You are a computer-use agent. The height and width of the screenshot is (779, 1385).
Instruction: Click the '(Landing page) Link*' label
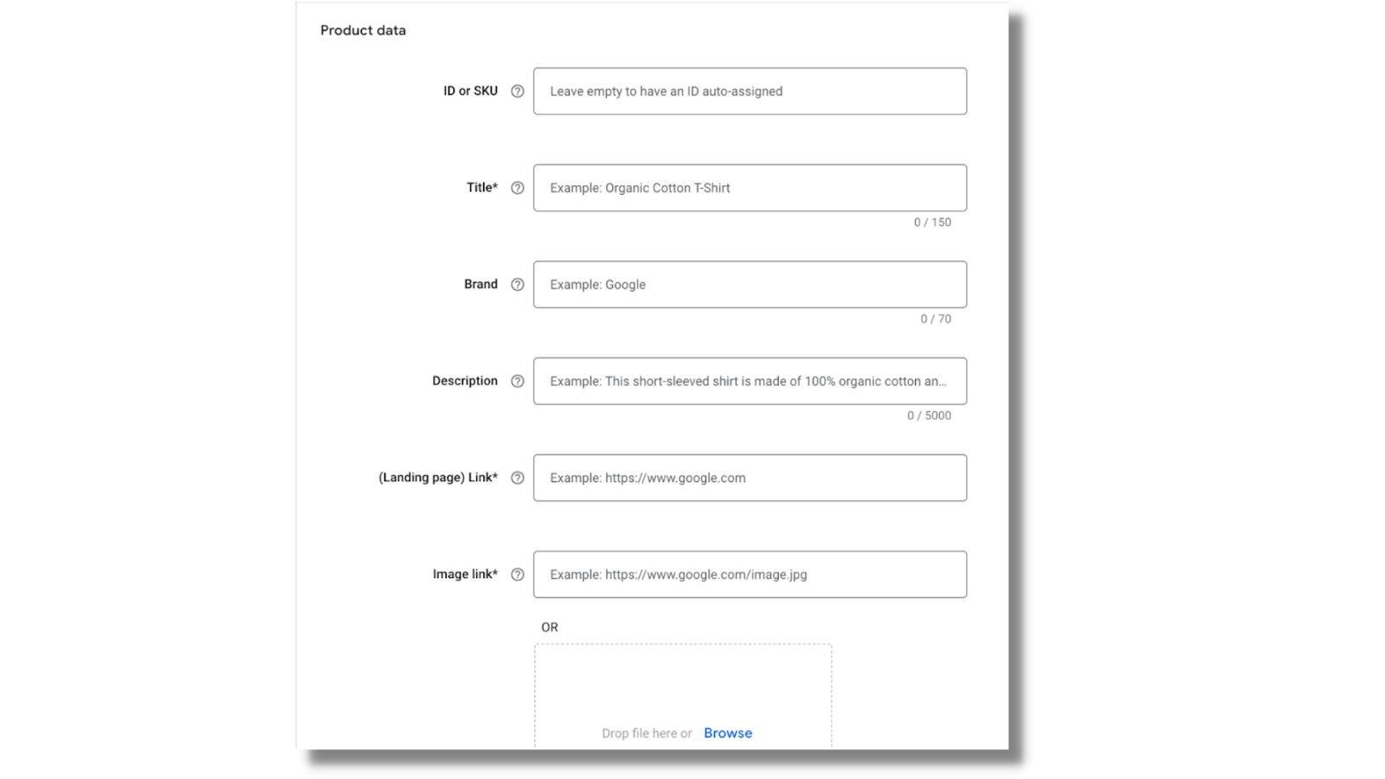click(x=438, y=478)
